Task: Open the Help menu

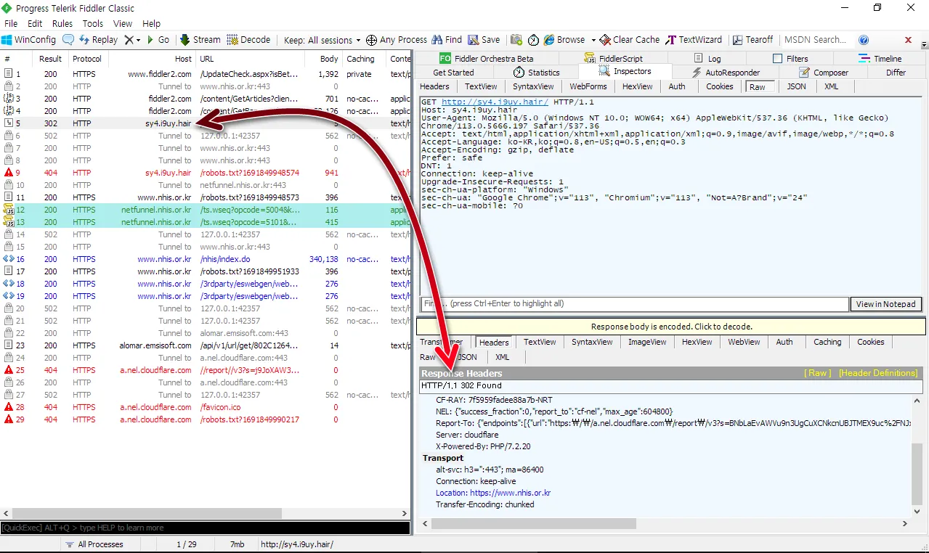Action: click(151, 23)
